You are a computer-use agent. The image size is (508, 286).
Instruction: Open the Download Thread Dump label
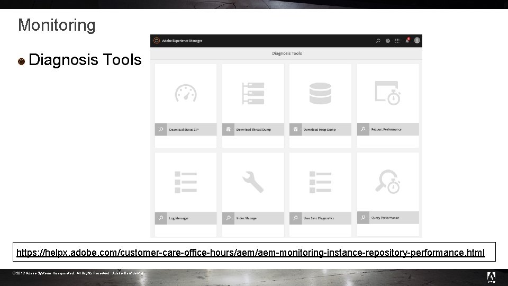(253, 129)
